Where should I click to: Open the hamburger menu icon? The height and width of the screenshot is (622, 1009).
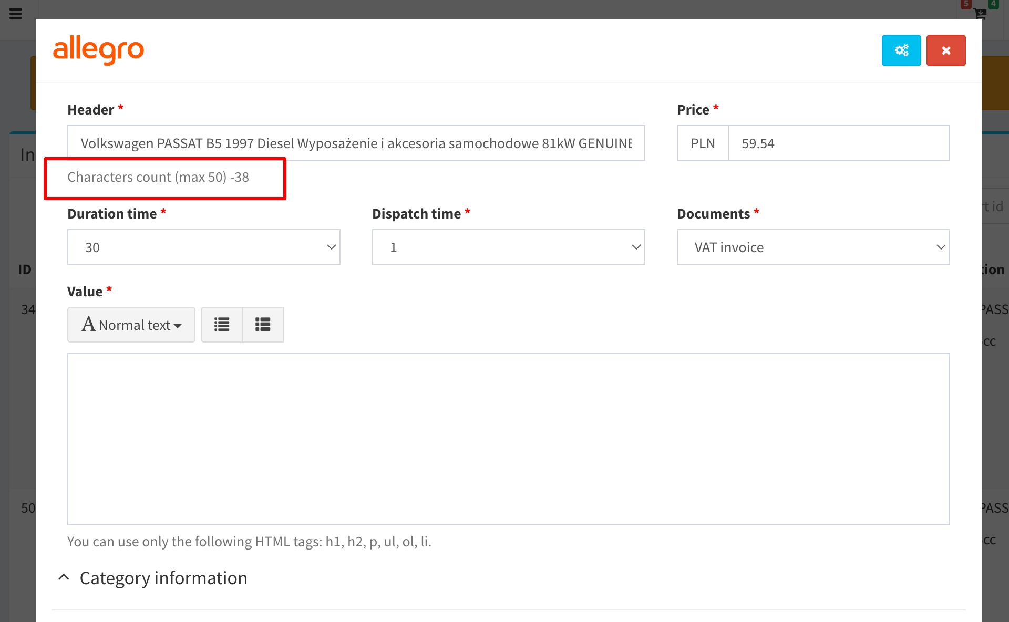(x=16, y=14)
